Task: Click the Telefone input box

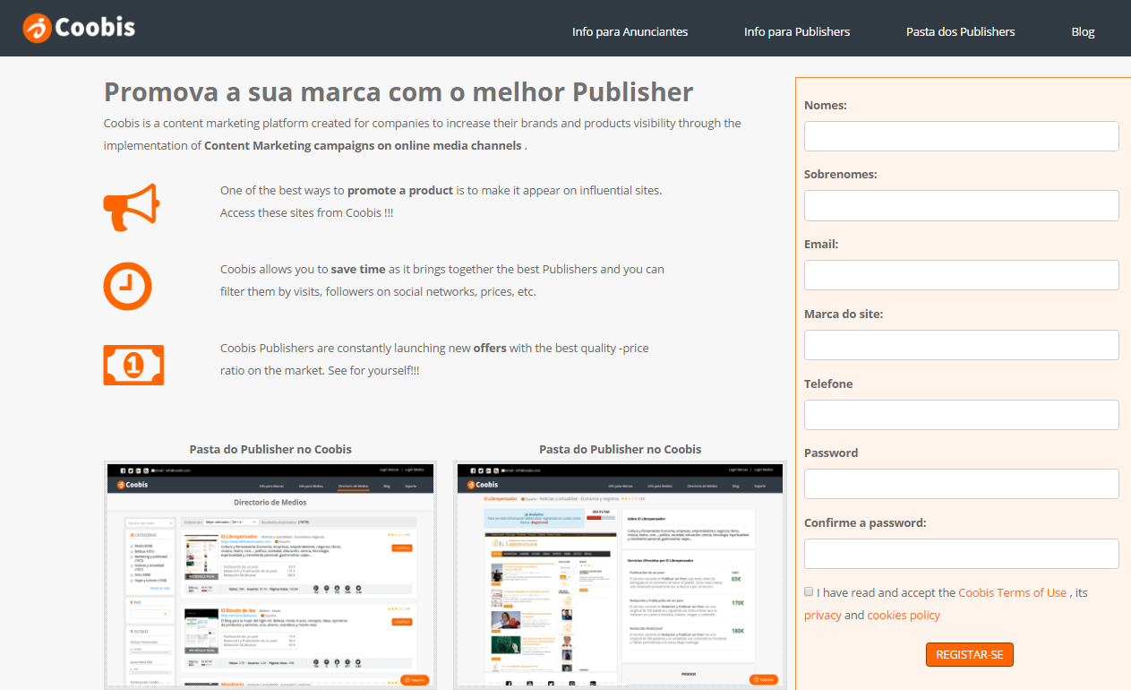Action: [x=962, y=415]
